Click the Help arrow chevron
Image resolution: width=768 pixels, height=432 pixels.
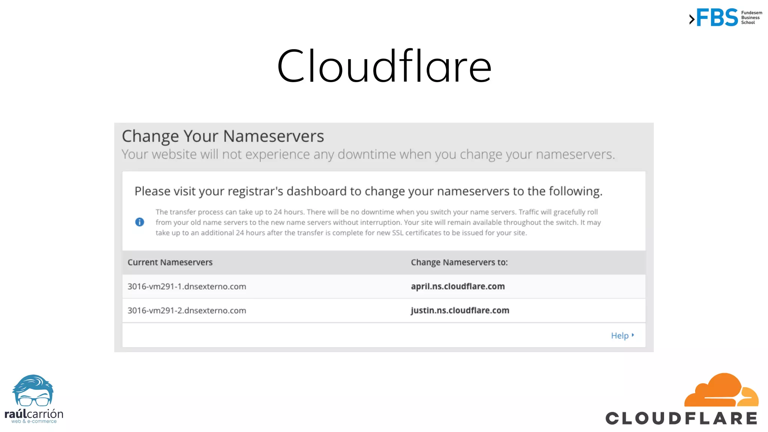click(633, 335)
